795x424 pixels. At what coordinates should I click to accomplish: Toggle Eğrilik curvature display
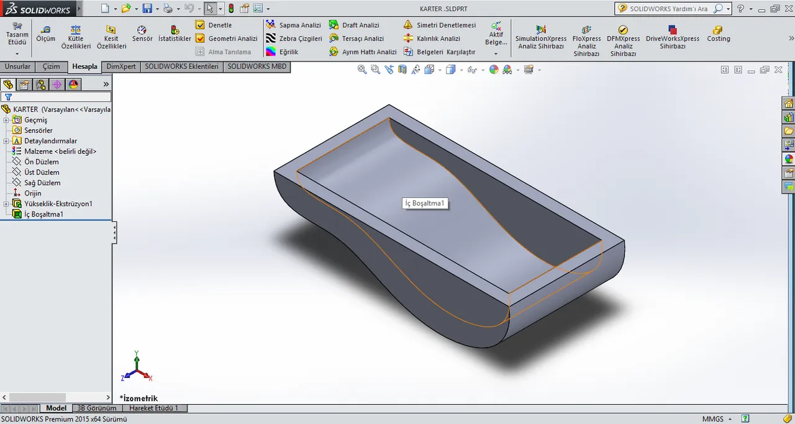282,52
